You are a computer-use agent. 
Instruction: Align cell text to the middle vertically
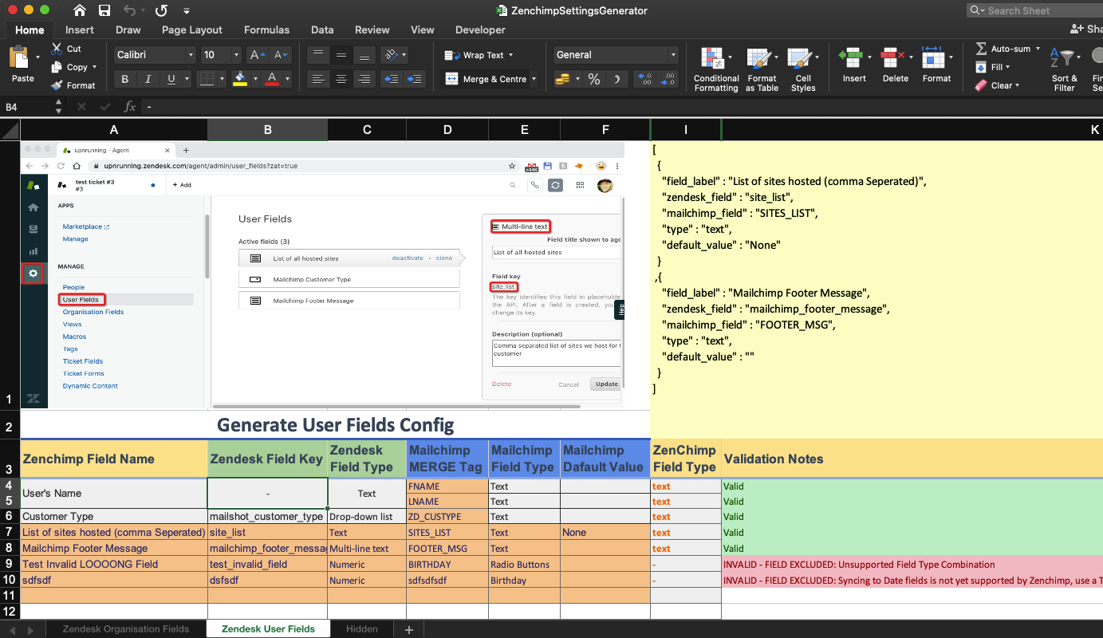341,55
